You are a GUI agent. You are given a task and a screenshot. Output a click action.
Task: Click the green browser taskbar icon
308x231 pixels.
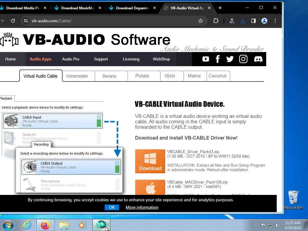click(101, 225)
